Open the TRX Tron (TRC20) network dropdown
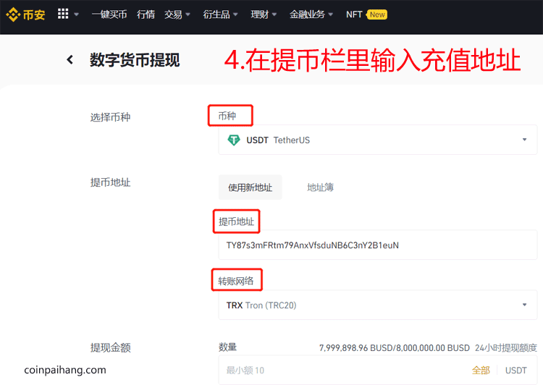Viewport: 543px width, 385px height. 525,305
